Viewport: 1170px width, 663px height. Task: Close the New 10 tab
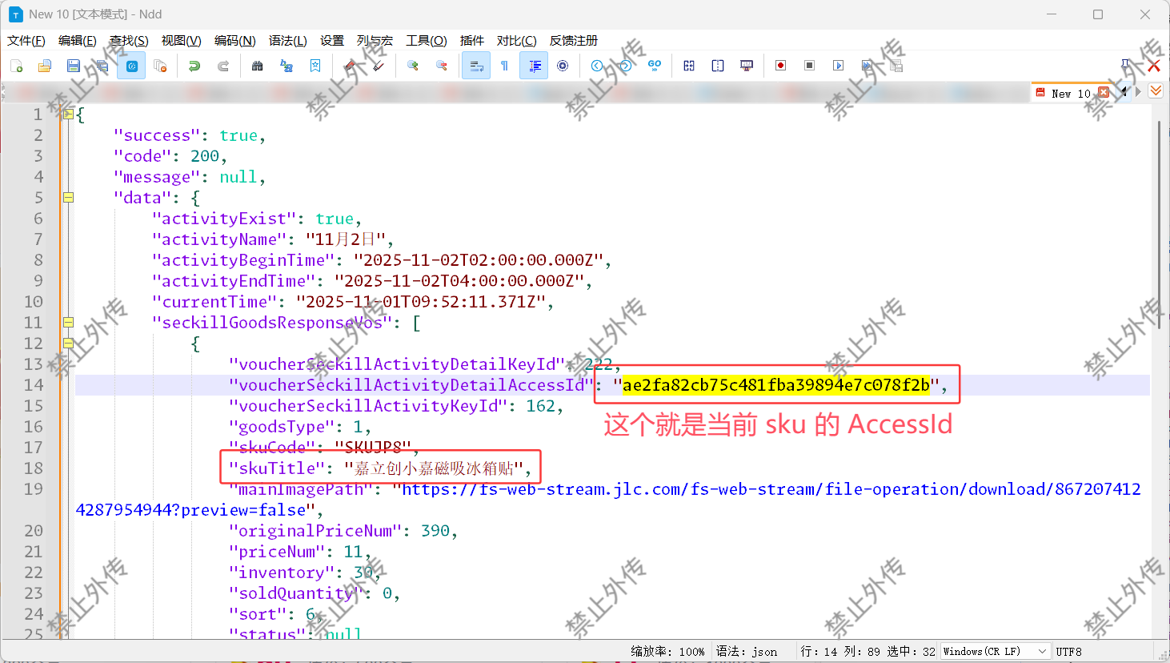(x=1104, y=92)
